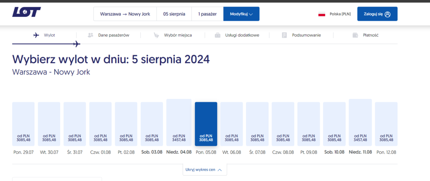
Task: Select the Pon. 29.07 price bar
Action: pyautogui.click(x=23, y=124)
